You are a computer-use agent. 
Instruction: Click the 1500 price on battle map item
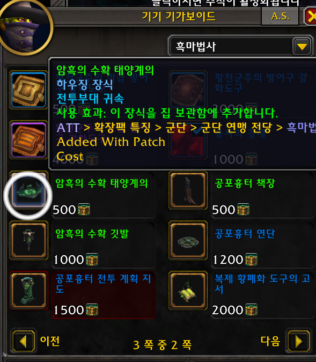pos(69,310)
